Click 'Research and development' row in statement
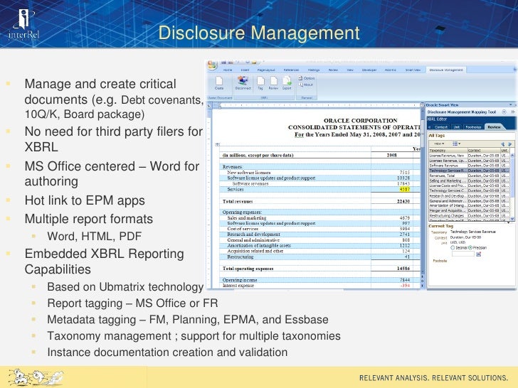The height and width of the screenshot is (388, 518). [x=253, y=235]
